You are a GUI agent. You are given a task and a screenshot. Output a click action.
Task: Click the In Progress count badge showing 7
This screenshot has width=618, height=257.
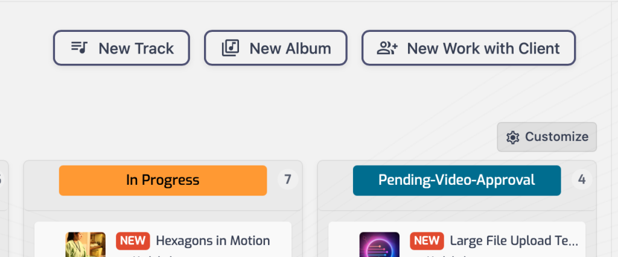coord(288,179)
